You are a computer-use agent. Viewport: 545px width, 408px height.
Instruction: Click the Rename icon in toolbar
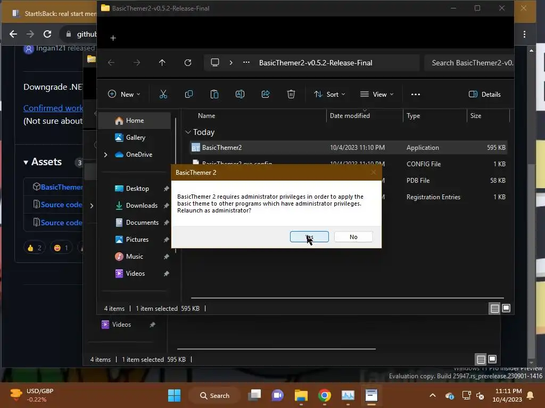tap(240, 94)
